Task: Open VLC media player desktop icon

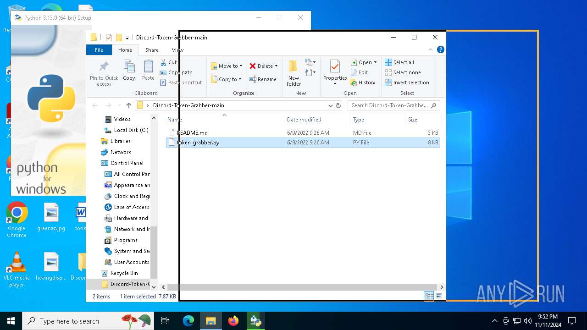Action: click(17, 269)
